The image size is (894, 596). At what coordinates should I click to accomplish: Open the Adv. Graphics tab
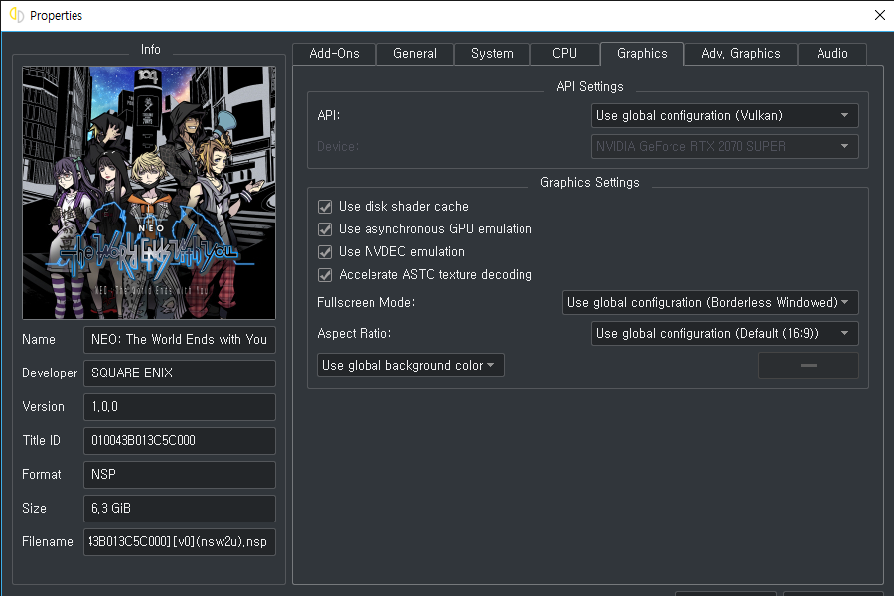click(x=741, y=54)
